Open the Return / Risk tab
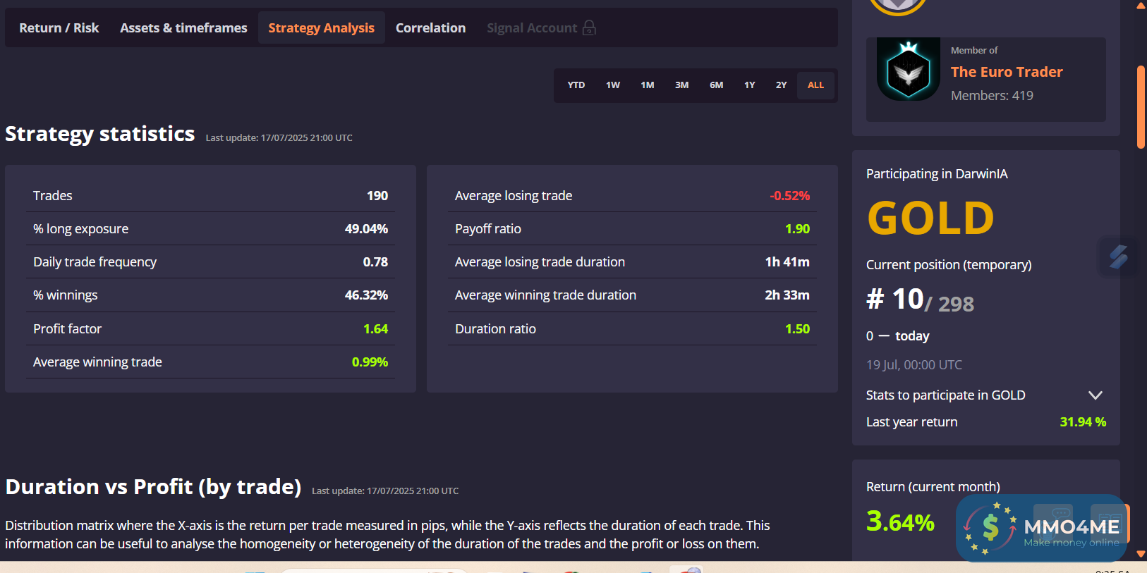This screenshot has height=573, width=1147. click(x=59, y=28)
